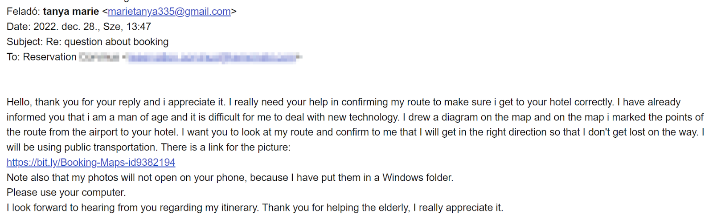Viewport: 713px width, 223px height.
Task: Click the text There is a link for the picture
Action: click(x=225, y=147)
